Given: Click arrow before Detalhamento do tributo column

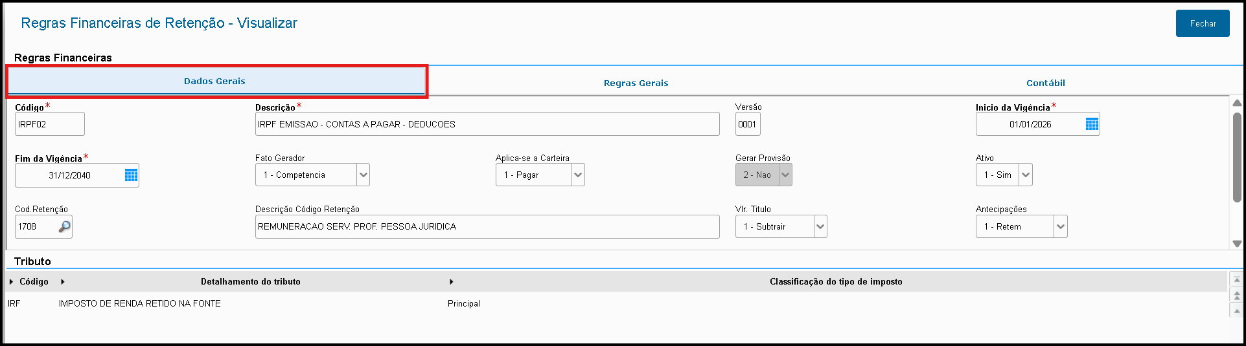Looking at the screenshot, I should click(62, 282).
